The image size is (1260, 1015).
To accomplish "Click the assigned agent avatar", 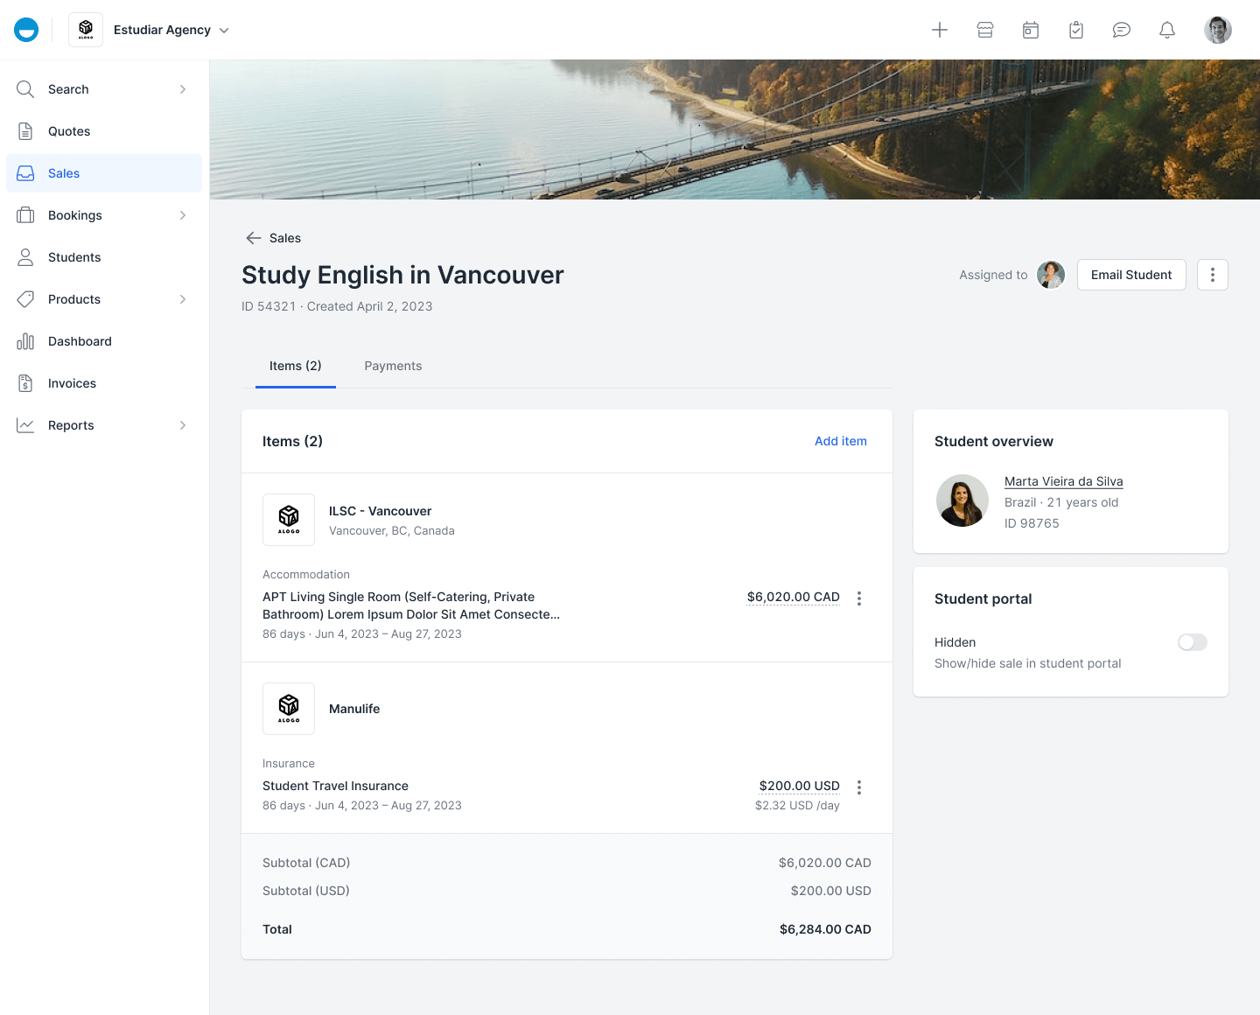I will (1050, 275).
